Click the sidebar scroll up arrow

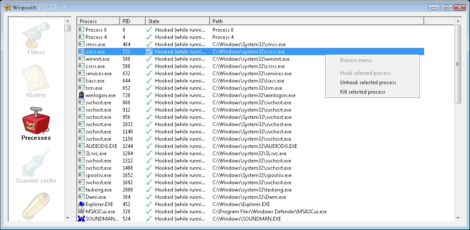67,21
